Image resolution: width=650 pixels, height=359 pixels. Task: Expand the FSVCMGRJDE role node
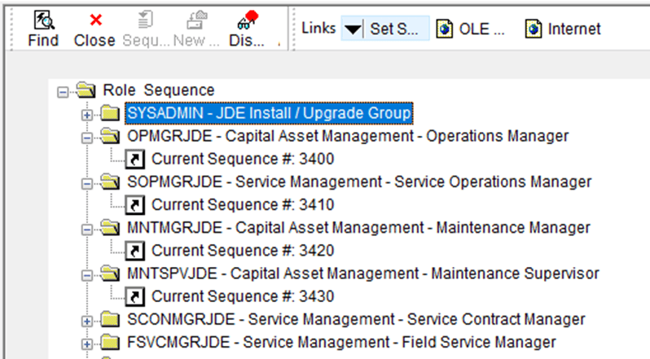[87, 344]
